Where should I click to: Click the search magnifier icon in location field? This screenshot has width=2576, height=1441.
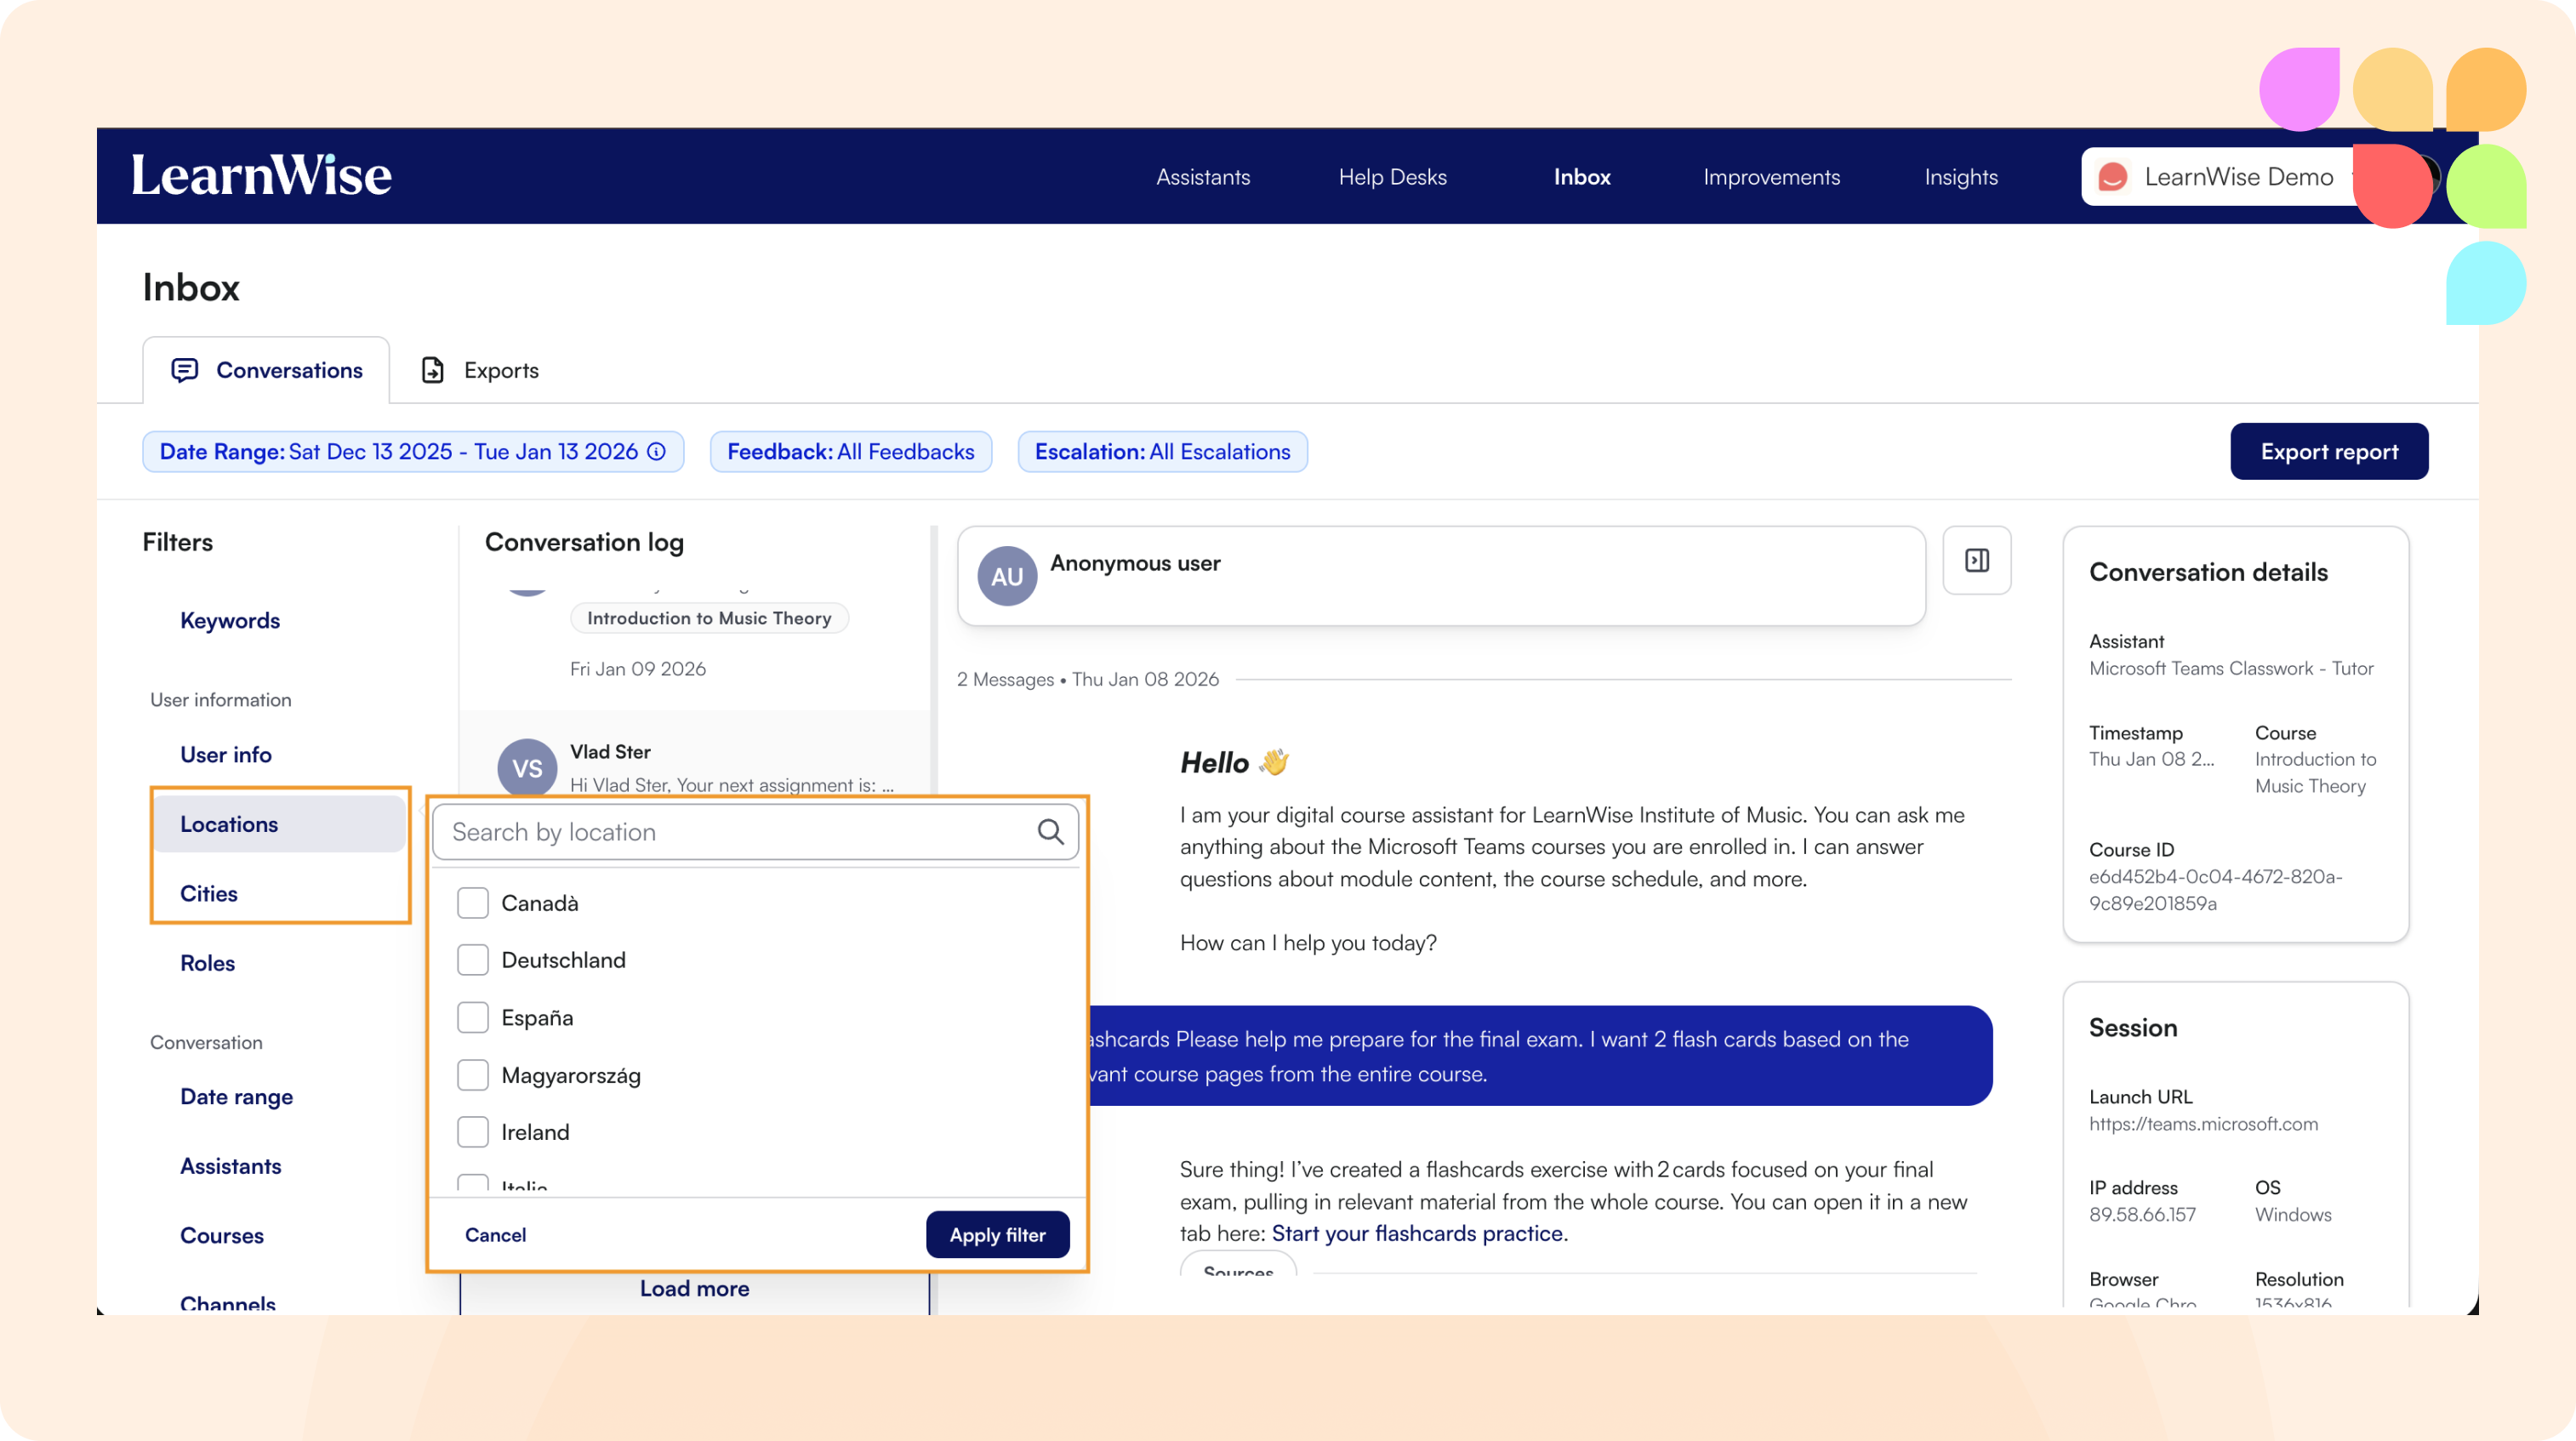point(1050,832)
